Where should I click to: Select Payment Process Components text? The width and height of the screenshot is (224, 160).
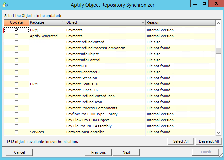[92, 108]
